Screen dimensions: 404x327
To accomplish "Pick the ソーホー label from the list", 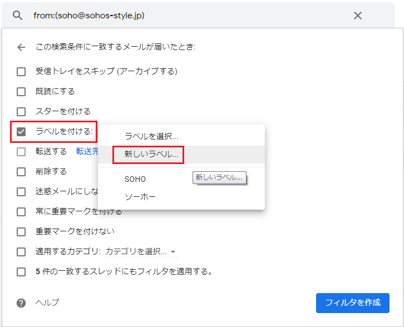I will [x=181, y=197].
